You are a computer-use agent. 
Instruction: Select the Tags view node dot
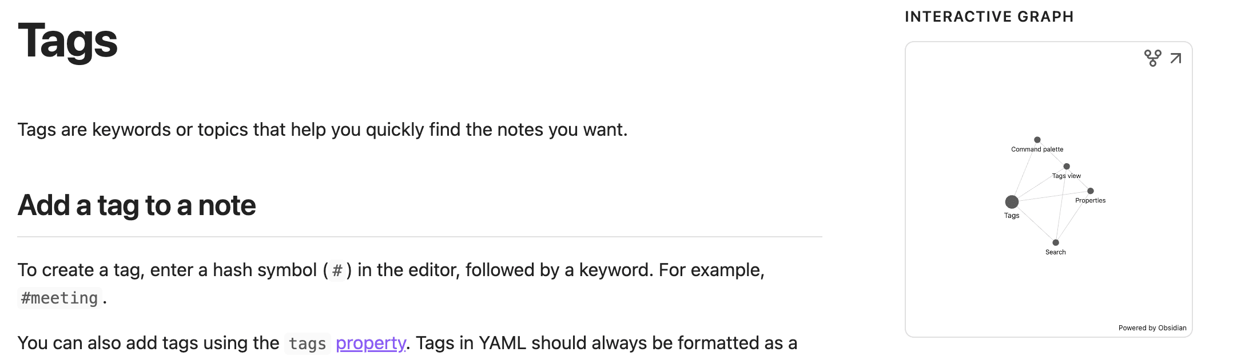pos(1067,167)
